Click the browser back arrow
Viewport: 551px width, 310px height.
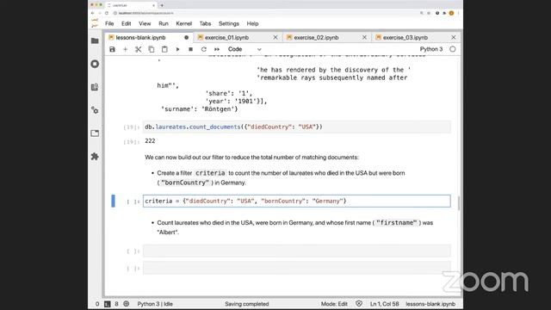pyautogui.click(x=93, y=13)
